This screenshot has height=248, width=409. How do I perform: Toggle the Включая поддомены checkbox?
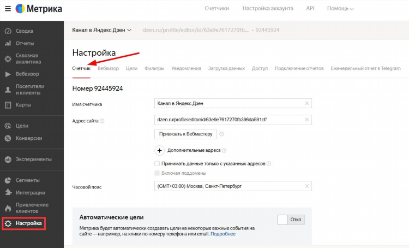pyautogui.click(x=157, y=173)
